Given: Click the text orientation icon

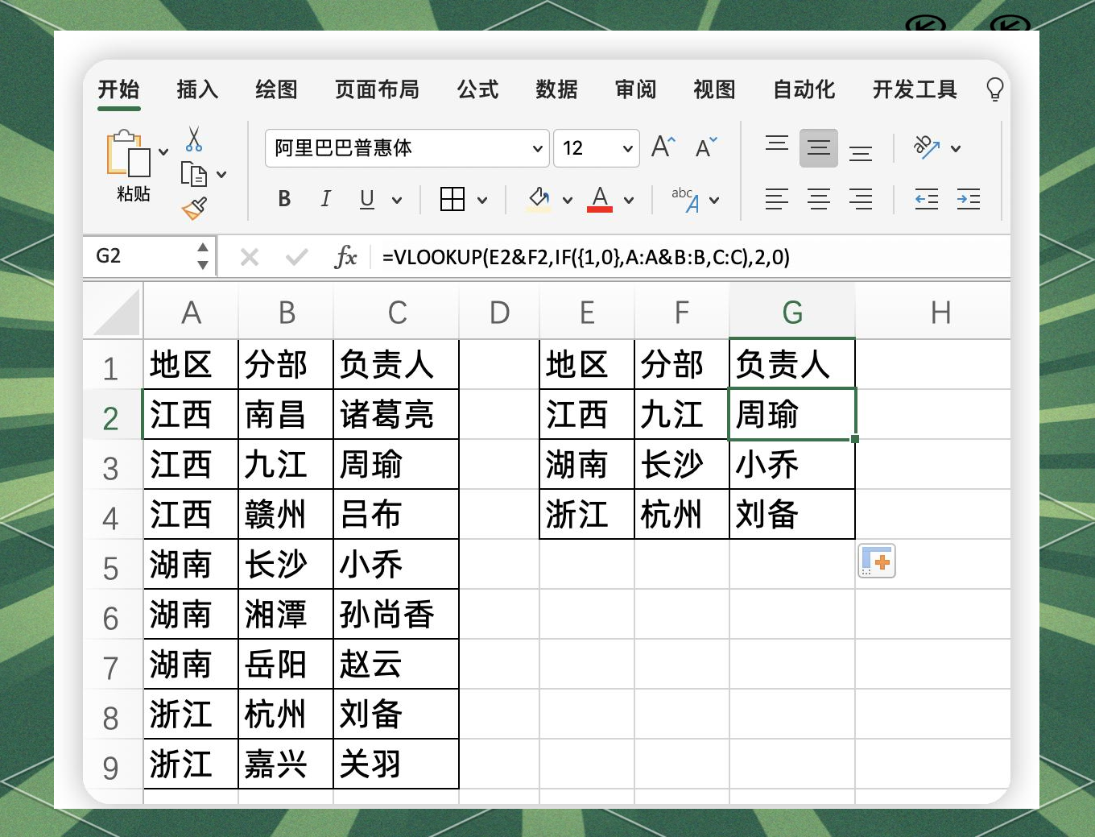Looking at the screenshot, I should coord(927,147).
